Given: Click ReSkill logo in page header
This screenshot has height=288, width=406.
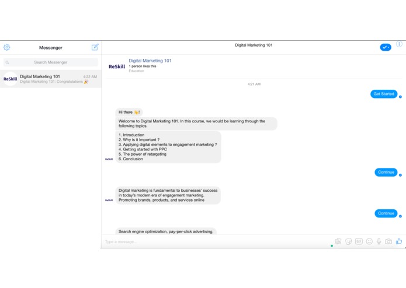Looking at the screenshot, I should tap(117, 66).
